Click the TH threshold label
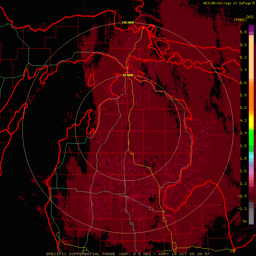The width and height of the screenshot is (256, 256). pyautogui.click(x=244, y=222)
